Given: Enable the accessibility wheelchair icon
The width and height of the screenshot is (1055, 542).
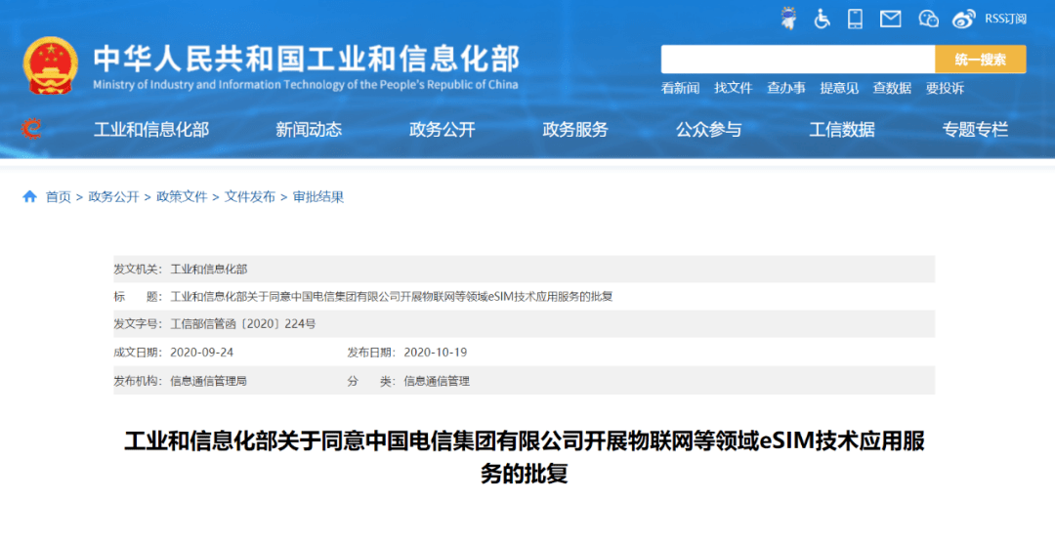Looking at the screenshot, I should 822,19.
